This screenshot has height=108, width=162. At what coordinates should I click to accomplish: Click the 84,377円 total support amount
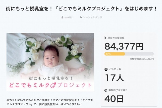pos(124,46)
